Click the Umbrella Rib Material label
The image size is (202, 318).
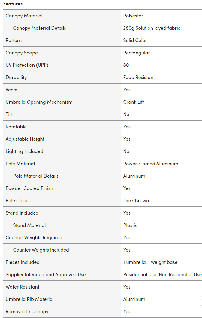coord(30,299)
